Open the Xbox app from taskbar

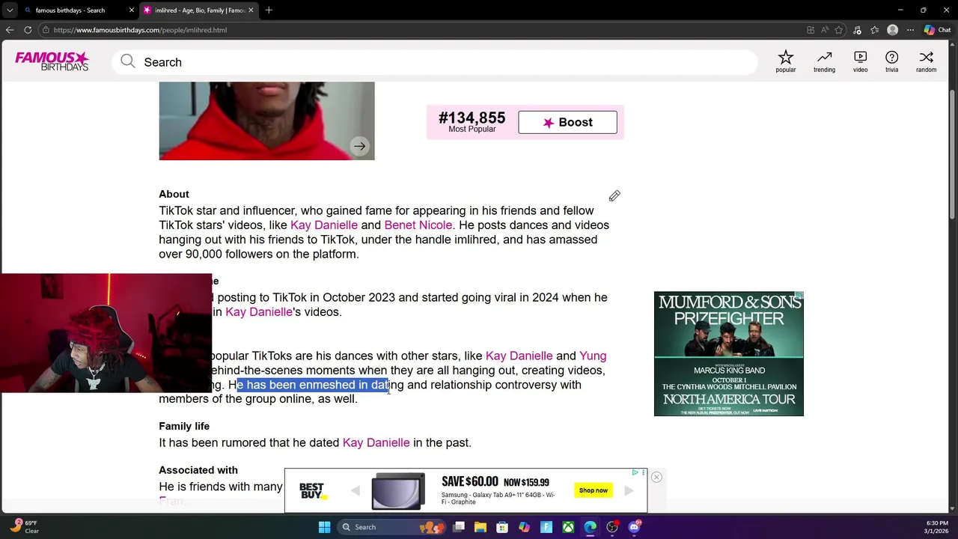[x=569, y=527]
